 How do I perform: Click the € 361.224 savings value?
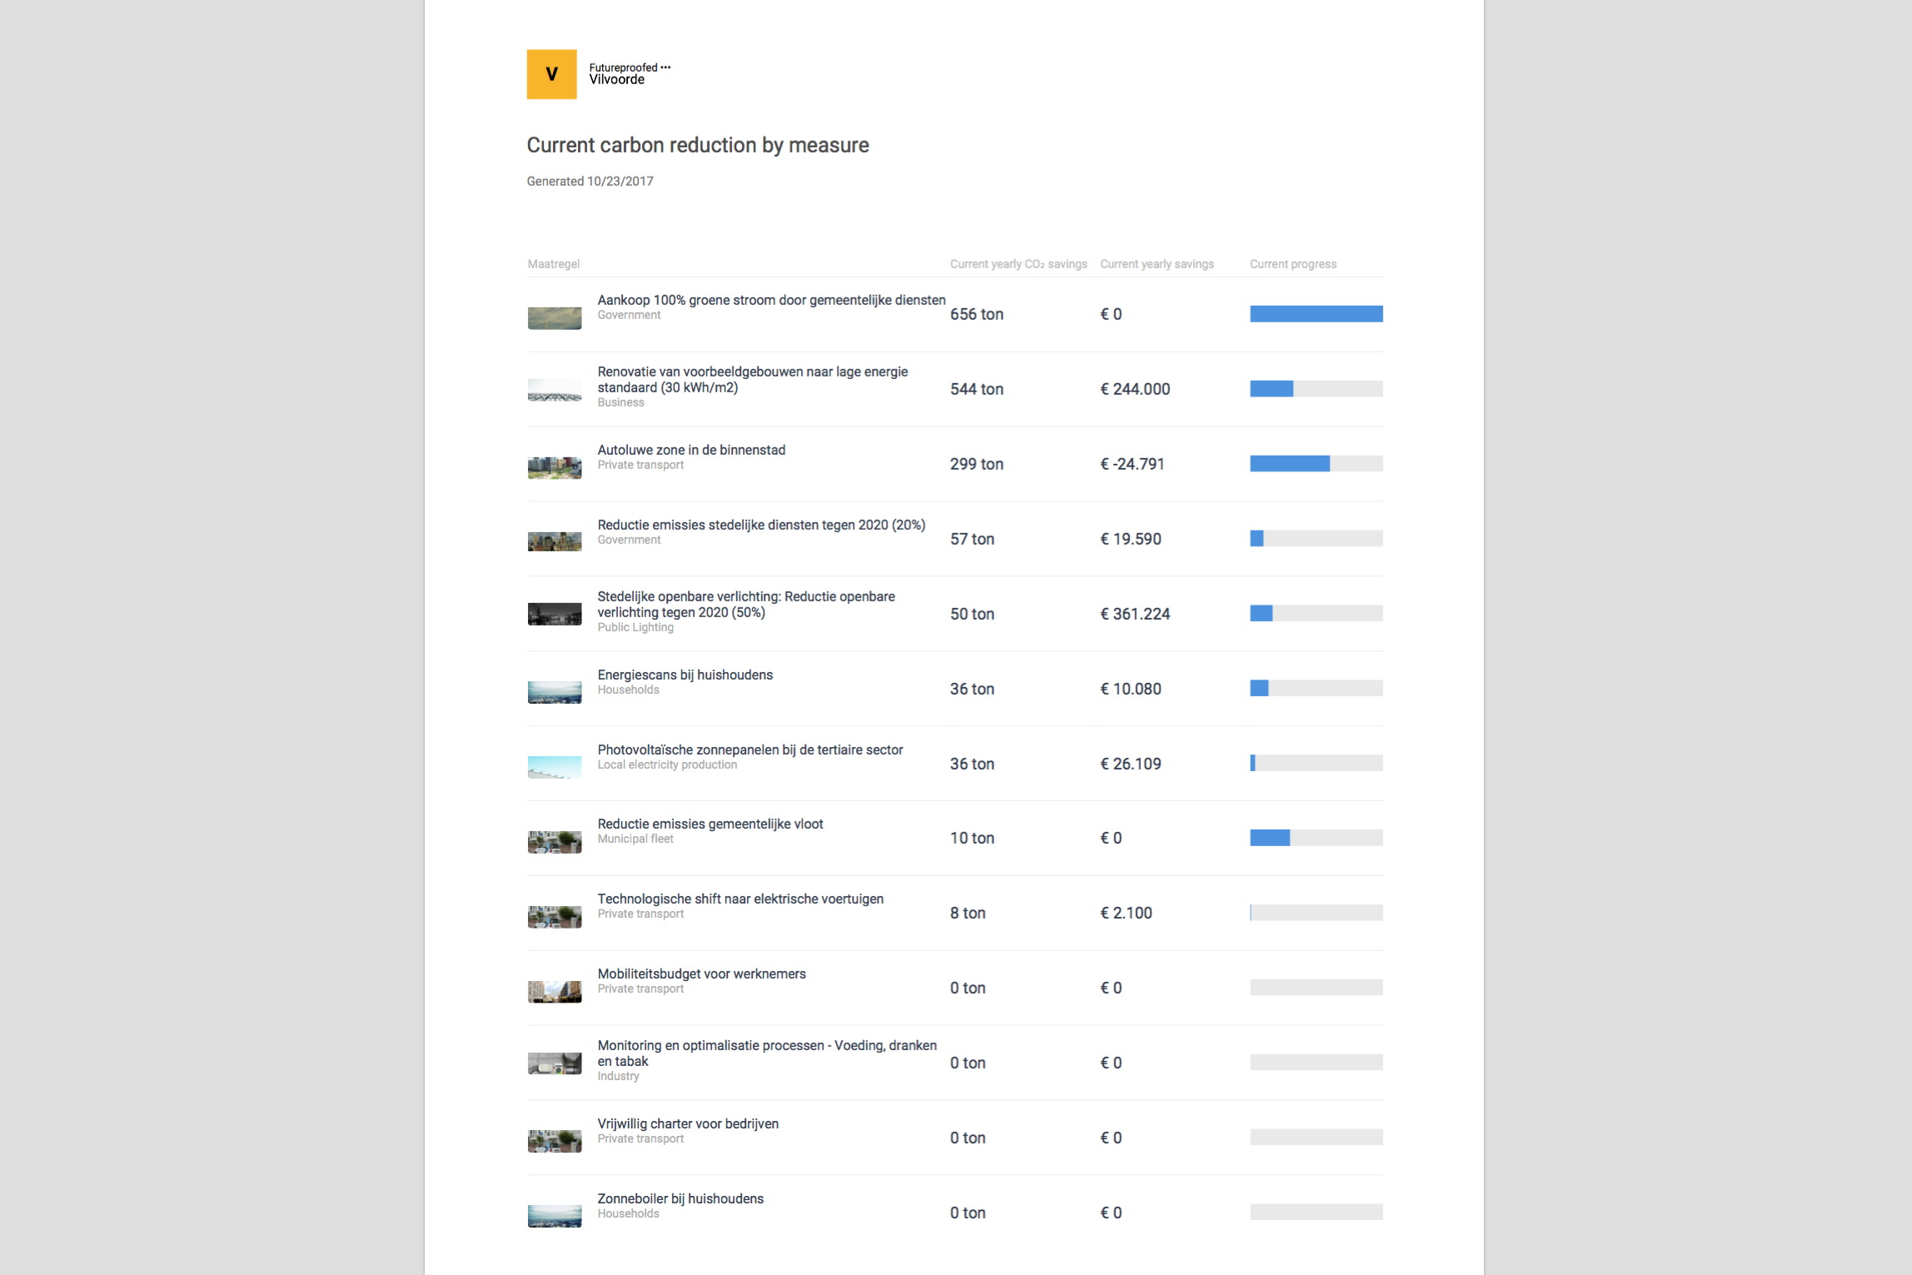point(1134,614)
